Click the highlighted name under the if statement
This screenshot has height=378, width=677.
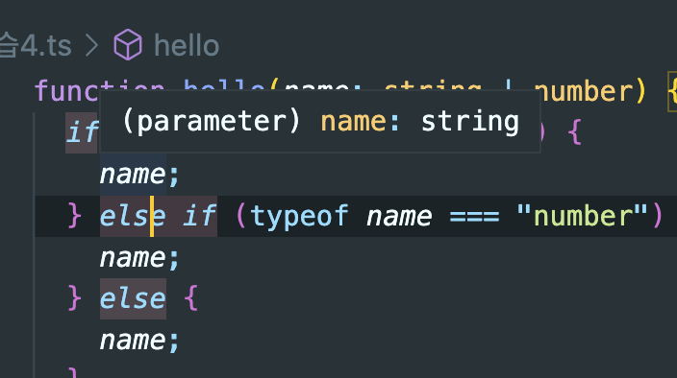tap(133, 175)
